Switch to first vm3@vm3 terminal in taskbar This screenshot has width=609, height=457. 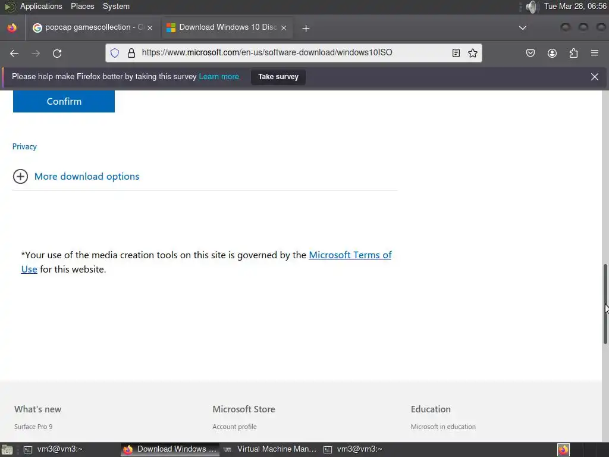pos(53,450)
